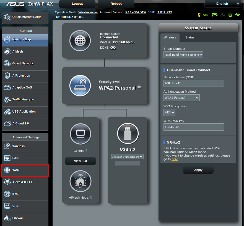Switch to the Status tab
This screenshot has height=226, width=244.
tap(190, 38)
